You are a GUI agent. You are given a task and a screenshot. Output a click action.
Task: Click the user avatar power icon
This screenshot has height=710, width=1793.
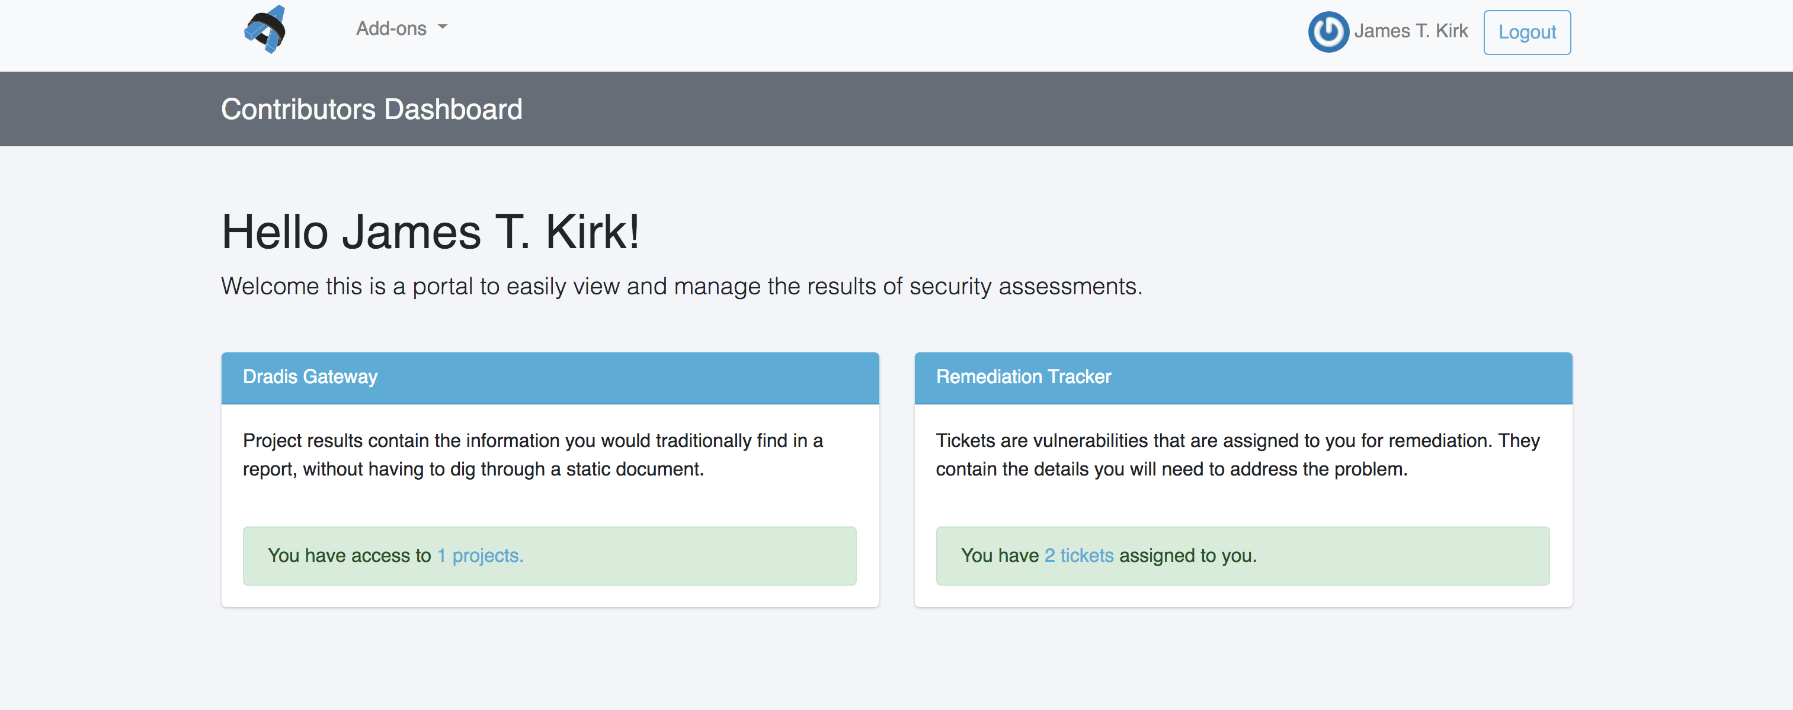pos(1328,31)
